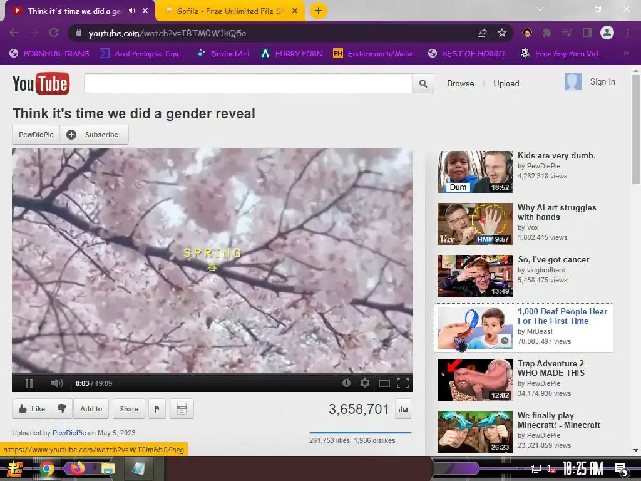
Task: Click the Share button
Action: [129, 408]
